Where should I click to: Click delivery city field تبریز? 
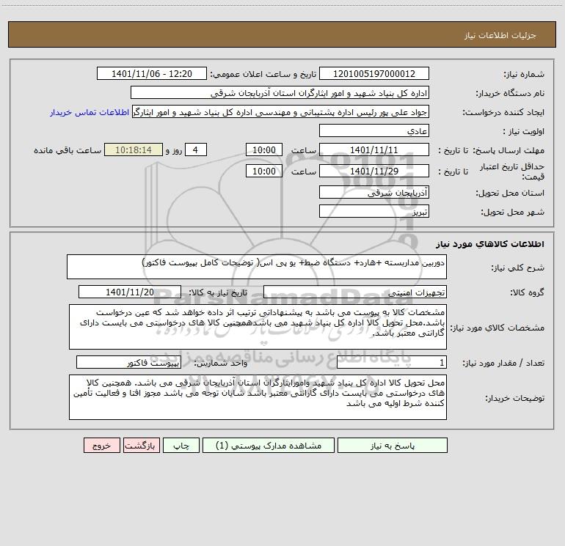pos(374,212)
